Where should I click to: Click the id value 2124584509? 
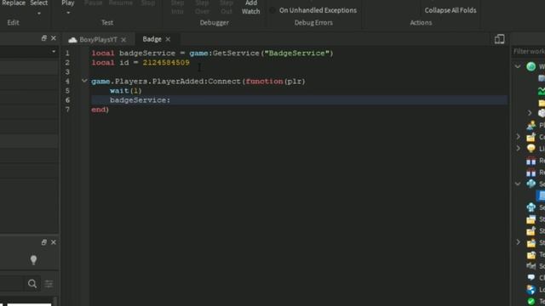coord(166,62)
